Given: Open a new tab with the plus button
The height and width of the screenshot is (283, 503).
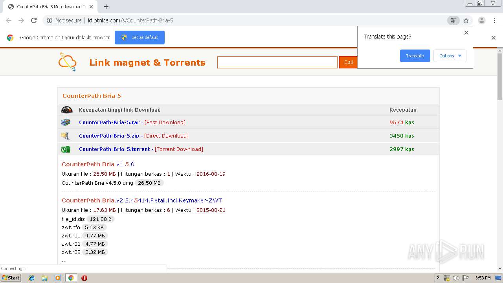Looking at the screenshot, I should pos(106,7).
